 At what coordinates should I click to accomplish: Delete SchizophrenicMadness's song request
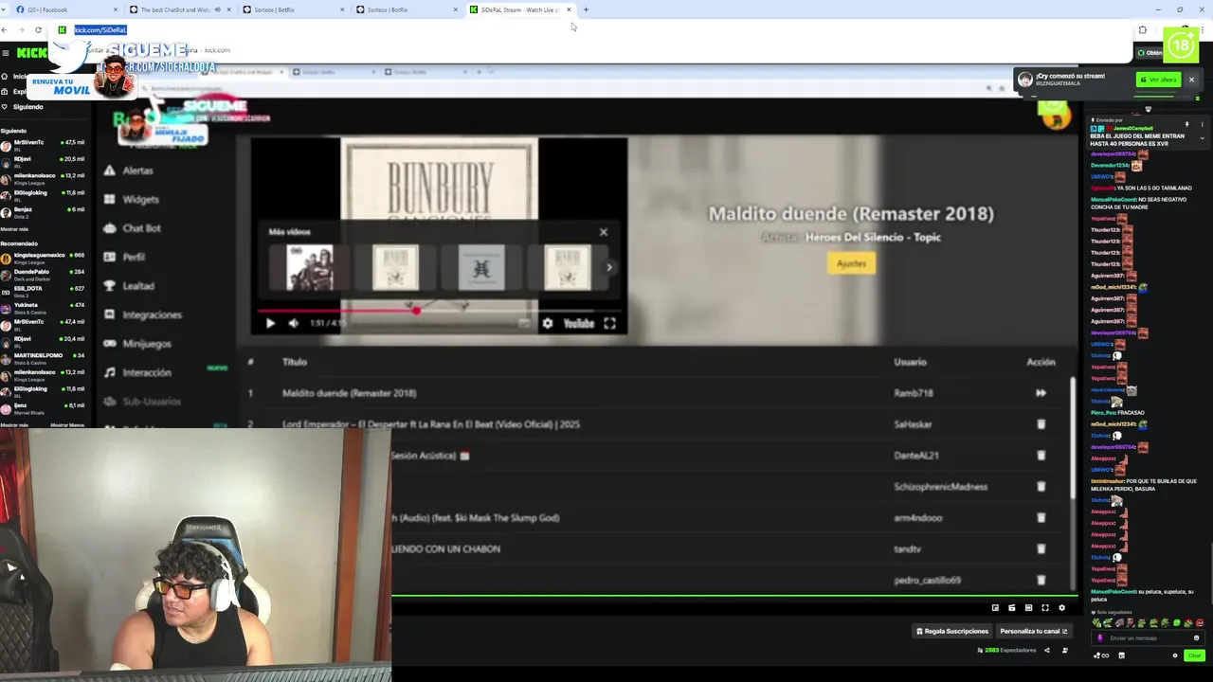1041,487
